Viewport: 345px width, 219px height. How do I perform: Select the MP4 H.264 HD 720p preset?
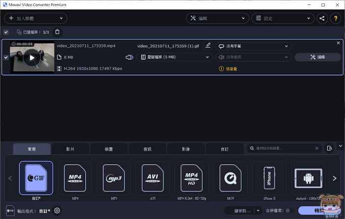[x=191, y=178]
